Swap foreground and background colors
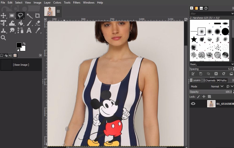 pyautogui.click(x=24, y=44)
